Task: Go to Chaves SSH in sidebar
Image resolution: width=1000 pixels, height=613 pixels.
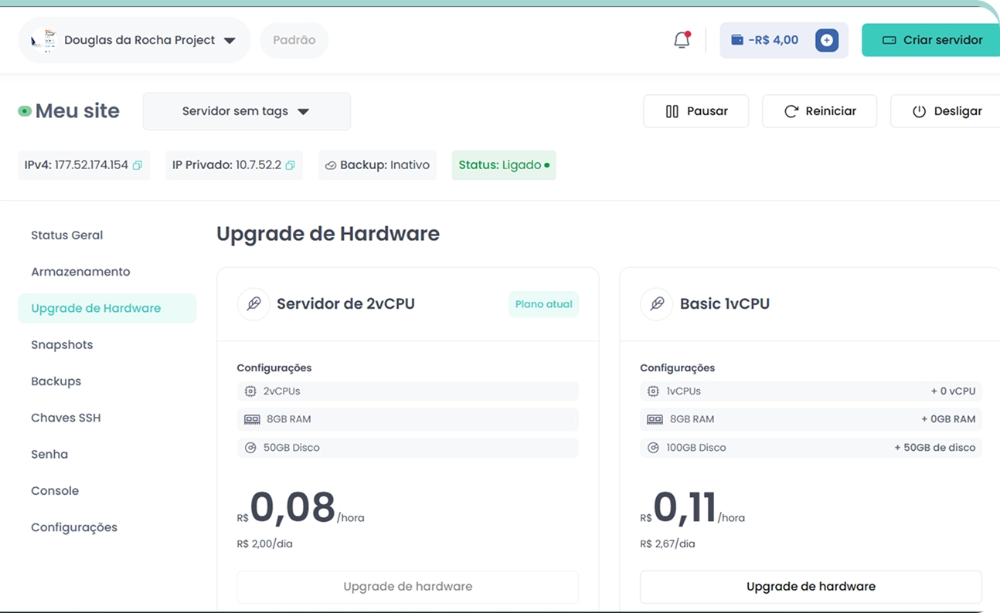Action: (x=66, y=418)
